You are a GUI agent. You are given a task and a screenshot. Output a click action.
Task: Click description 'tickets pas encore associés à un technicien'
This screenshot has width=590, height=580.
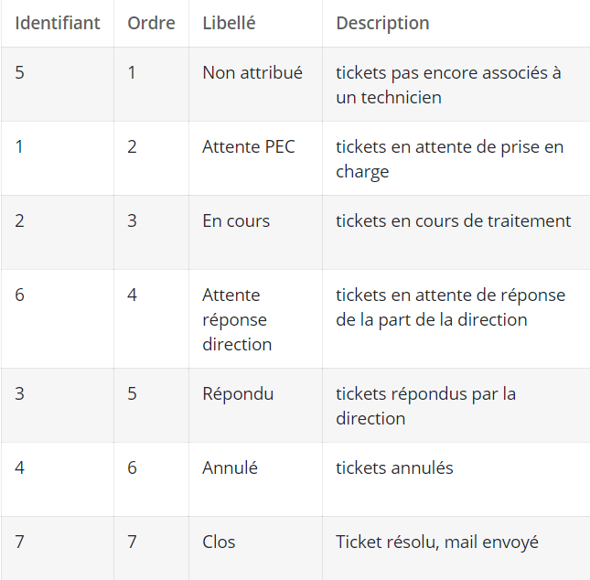[x=448, y=85]
